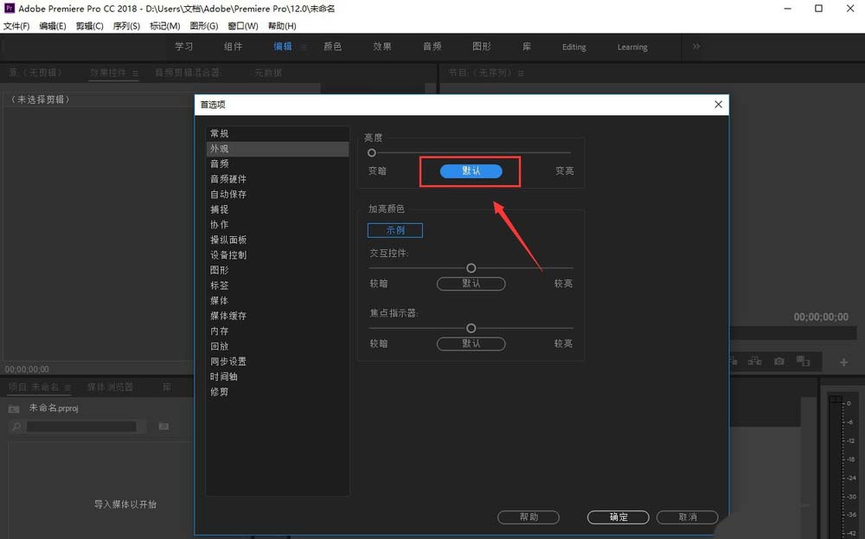Open the 图形(G) menu in menu bar
This screenshot has width=865, height=539.
[x=204, y=26]
